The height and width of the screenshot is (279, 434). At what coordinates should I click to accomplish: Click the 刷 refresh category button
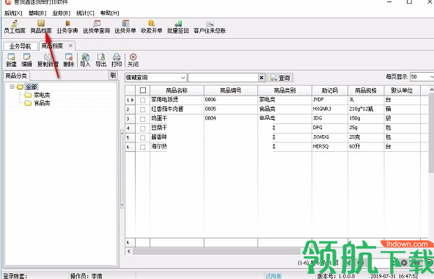(x=113, y=75)
